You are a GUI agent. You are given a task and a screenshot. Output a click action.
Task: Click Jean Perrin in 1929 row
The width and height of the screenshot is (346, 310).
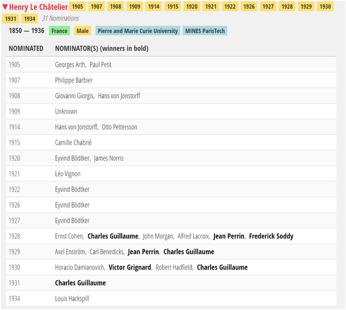coord(144,252)
